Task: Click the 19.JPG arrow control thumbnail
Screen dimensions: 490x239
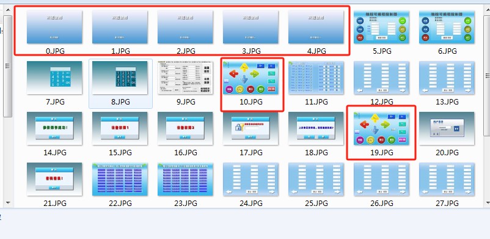Action: click(x=381, y=128)
